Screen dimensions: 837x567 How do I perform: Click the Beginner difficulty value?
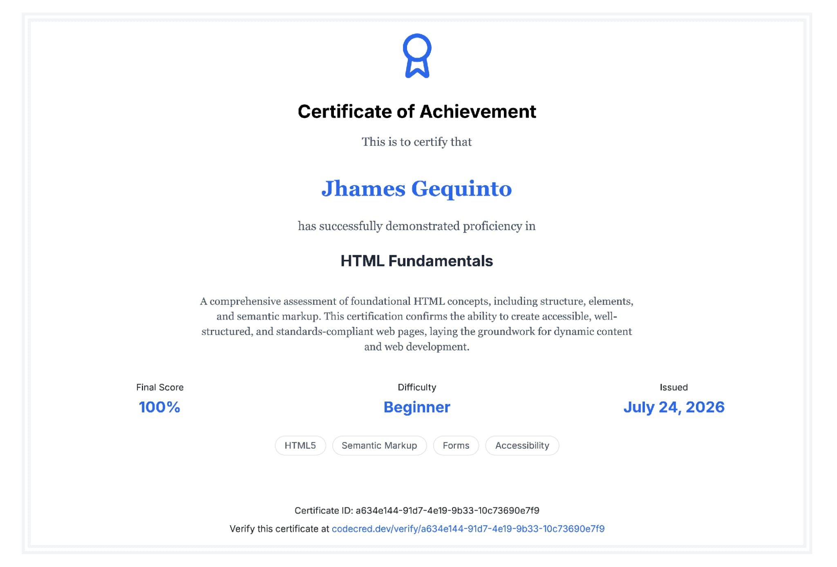416,407
